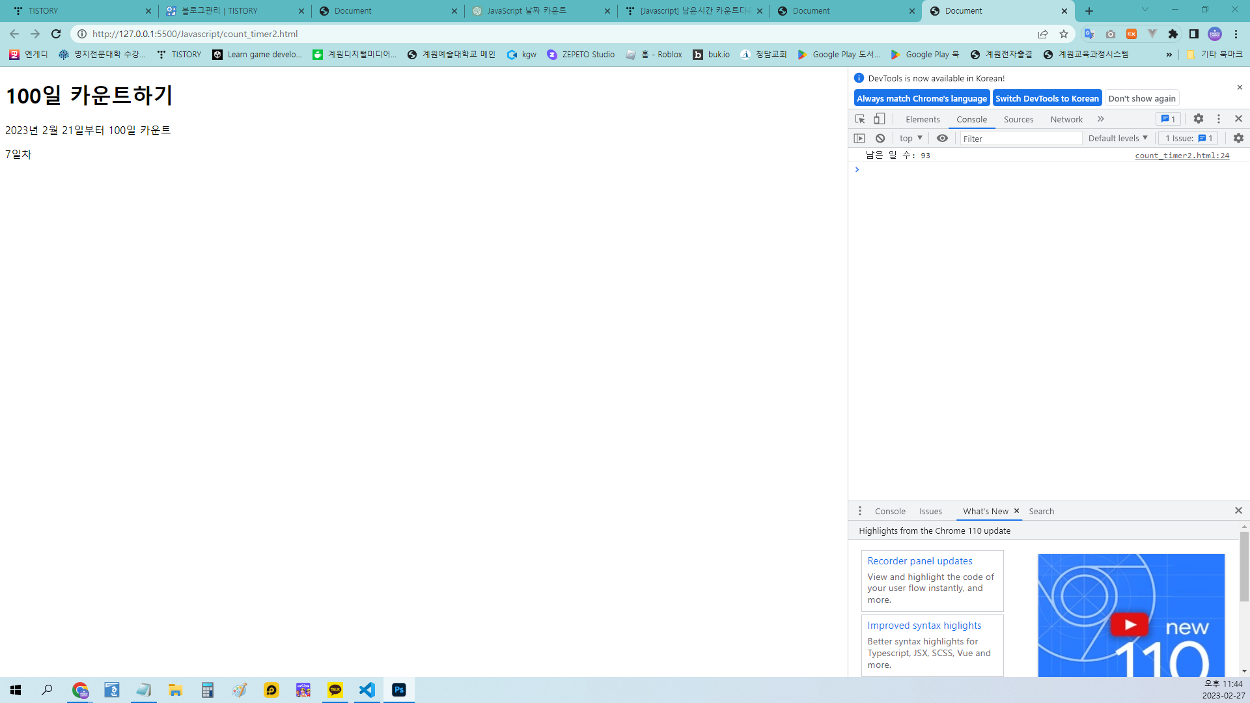This screenshot has height=703, width=1250.
Task: Click the Google Translate extension icon
Action: point(1089,34)
